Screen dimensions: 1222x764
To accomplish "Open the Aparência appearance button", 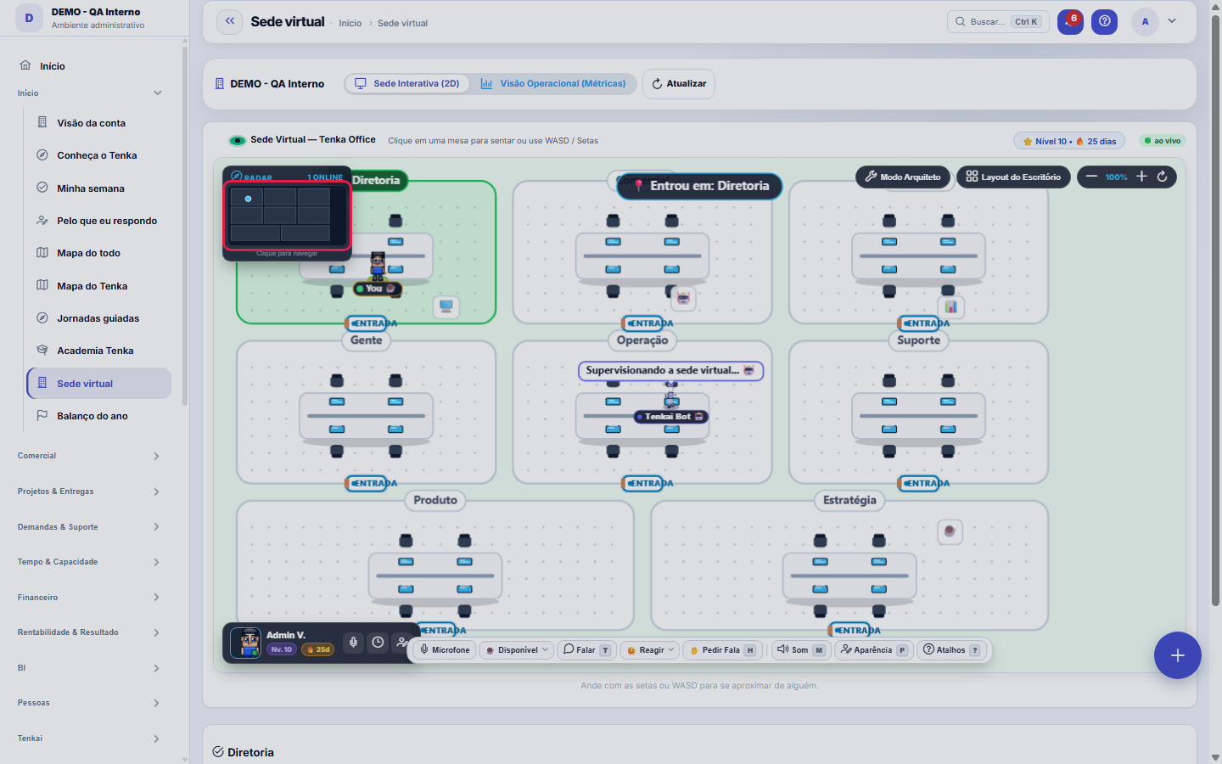I will click(x=873, y=650).
